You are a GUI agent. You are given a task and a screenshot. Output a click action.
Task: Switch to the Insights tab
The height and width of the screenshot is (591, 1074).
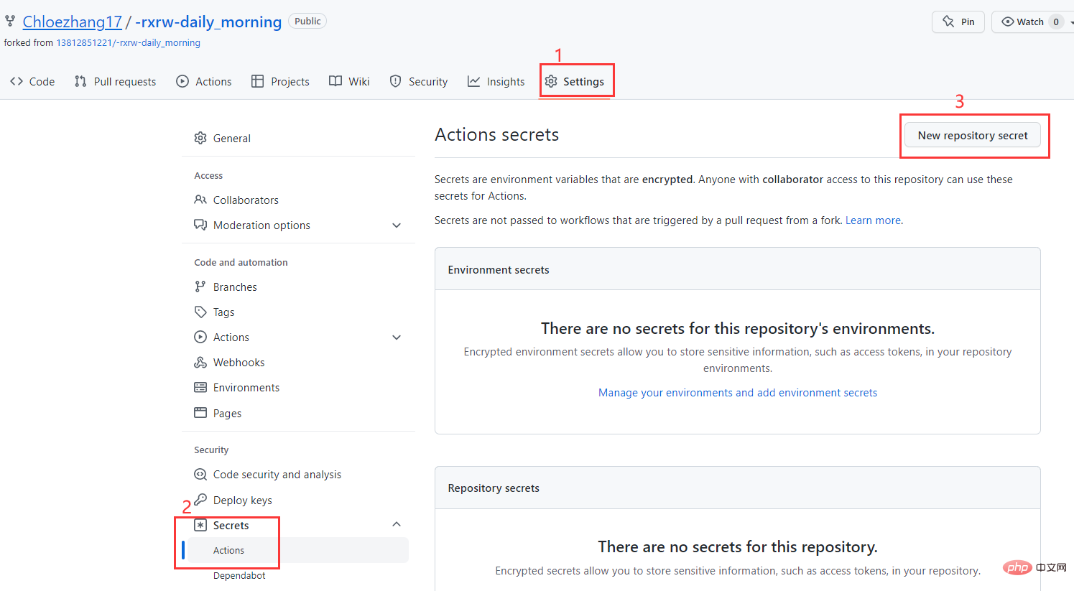coord(496,82)
